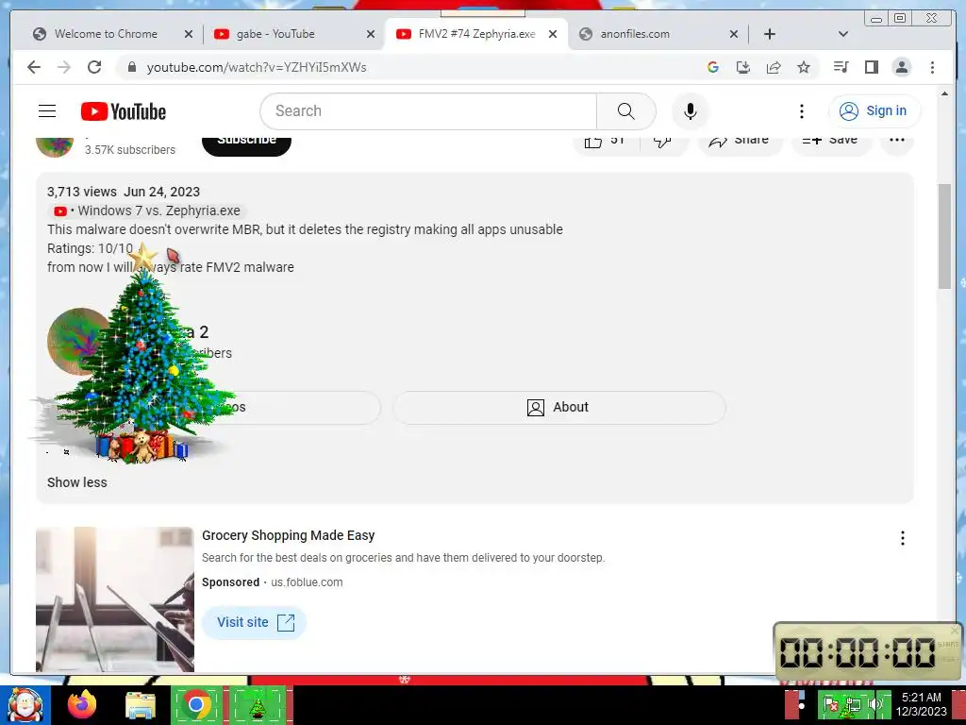Open Firefox from the taskbar
Viewport: 966px width, 725px height.
coord(82,704)
